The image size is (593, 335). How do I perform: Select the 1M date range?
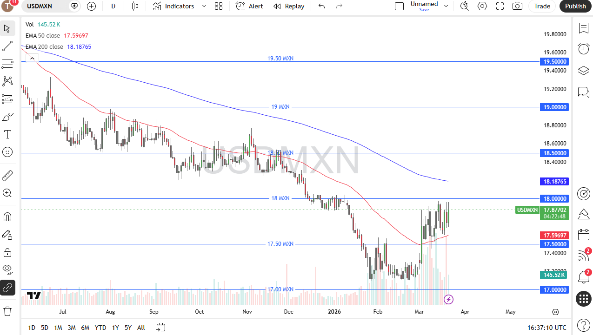tap(58, 328)
